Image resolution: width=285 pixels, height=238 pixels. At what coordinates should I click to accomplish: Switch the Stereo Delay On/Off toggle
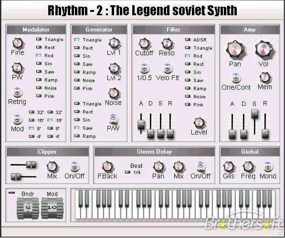(201, 166)
